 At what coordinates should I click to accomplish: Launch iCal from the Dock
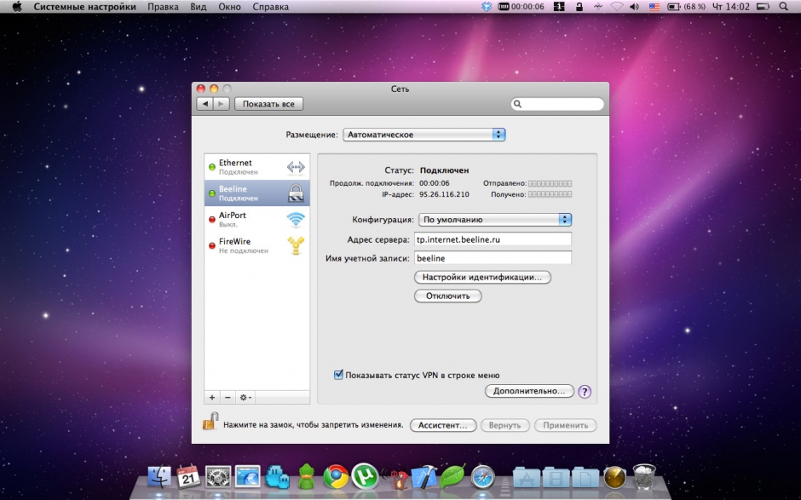tap(188, 477)
